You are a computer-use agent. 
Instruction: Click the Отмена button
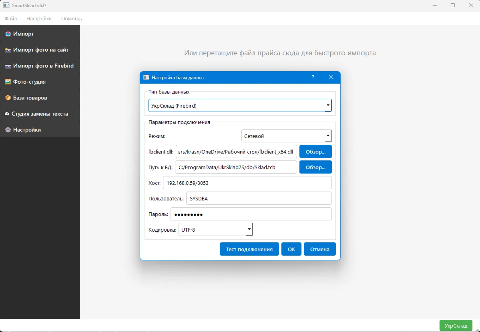pos(320,249)
